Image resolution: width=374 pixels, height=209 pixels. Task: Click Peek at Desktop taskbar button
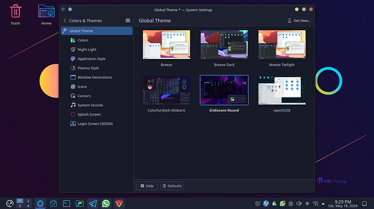point(364,204)
